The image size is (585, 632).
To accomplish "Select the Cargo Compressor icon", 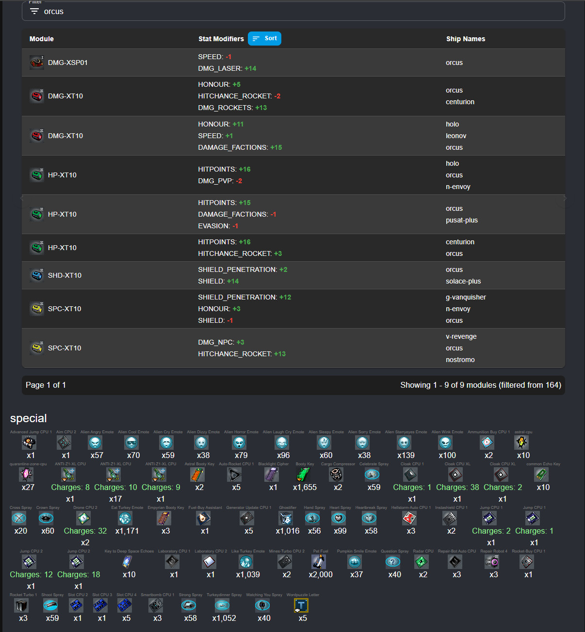I will coord(336,474).
